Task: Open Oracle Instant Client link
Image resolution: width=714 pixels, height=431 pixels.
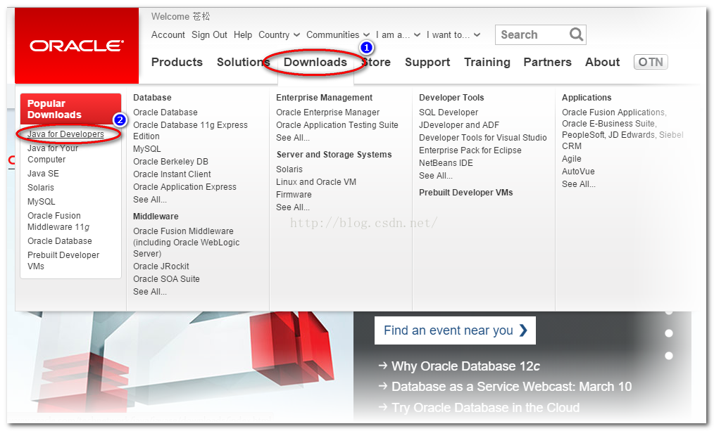Action: pos(172,174)
